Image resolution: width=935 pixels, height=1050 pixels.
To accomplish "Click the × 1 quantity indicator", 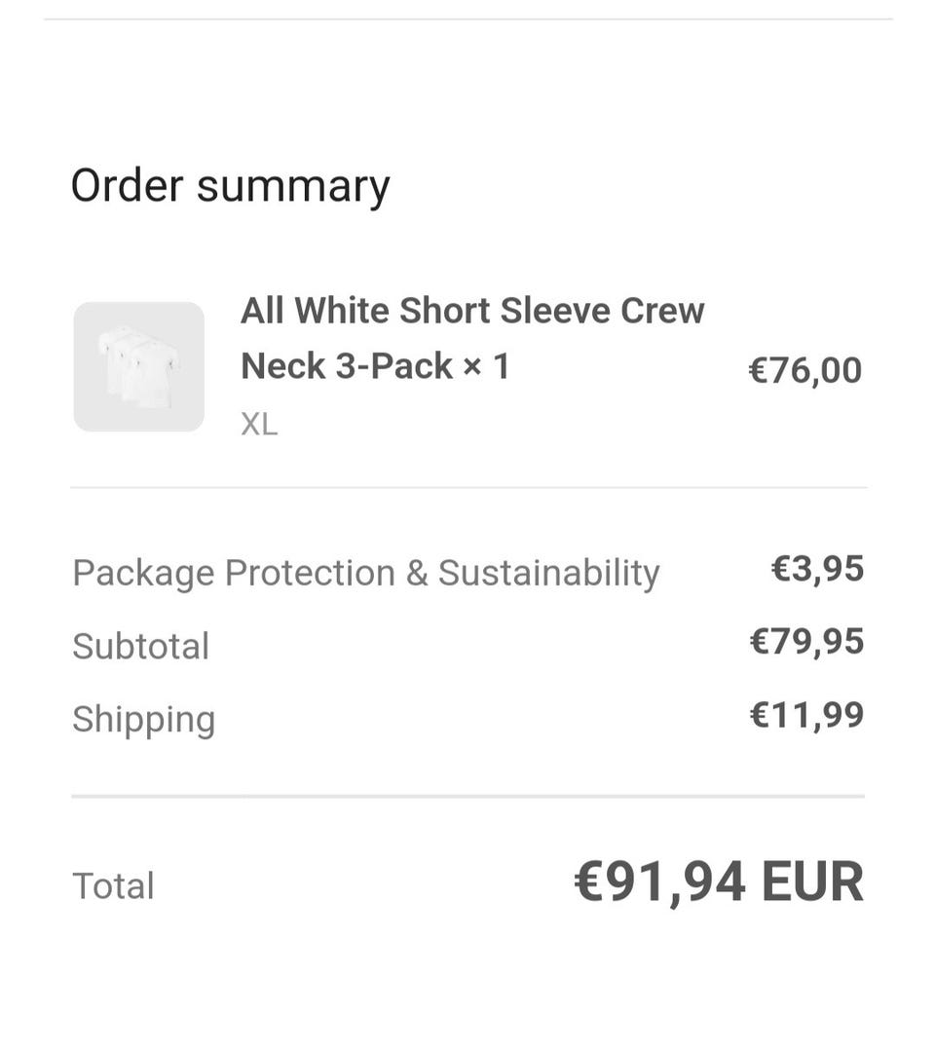I will coord(486,366).
